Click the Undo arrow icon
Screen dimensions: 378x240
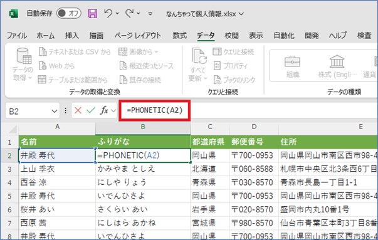point(108,13)
